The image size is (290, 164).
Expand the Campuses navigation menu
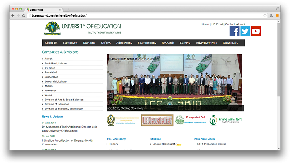(70, 43)
